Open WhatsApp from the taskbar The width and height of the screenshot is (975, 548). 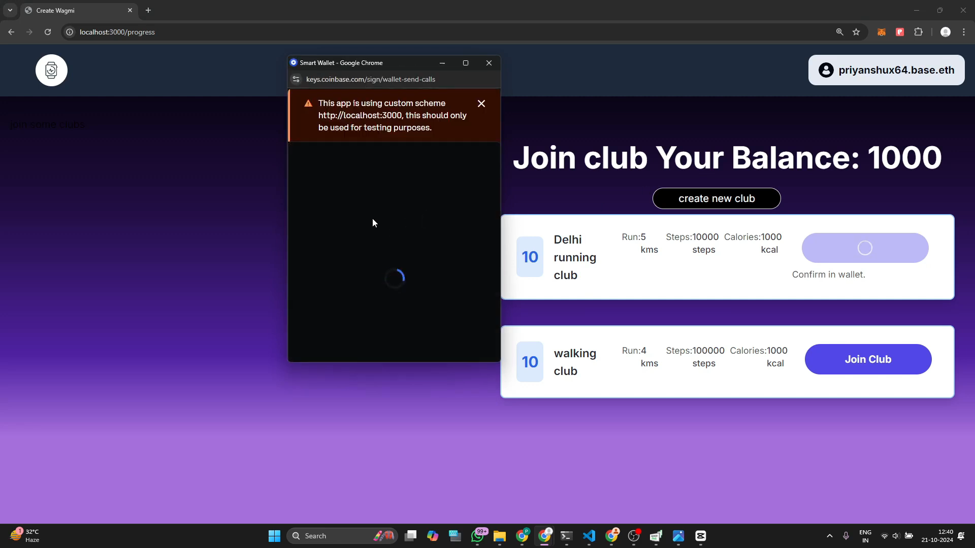(x=477, y=536)
